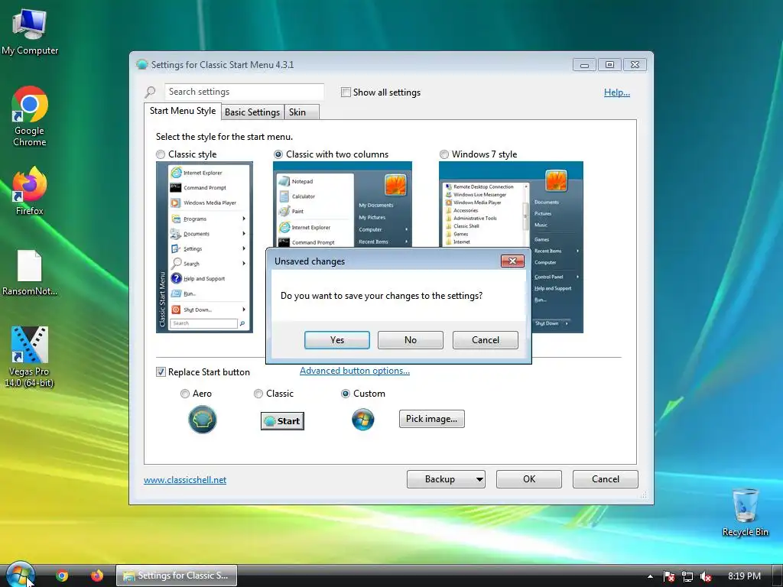Click the muted volume tray icon
Image resolution: width=783 pixels, height=587 pixels.
(706, 576)
